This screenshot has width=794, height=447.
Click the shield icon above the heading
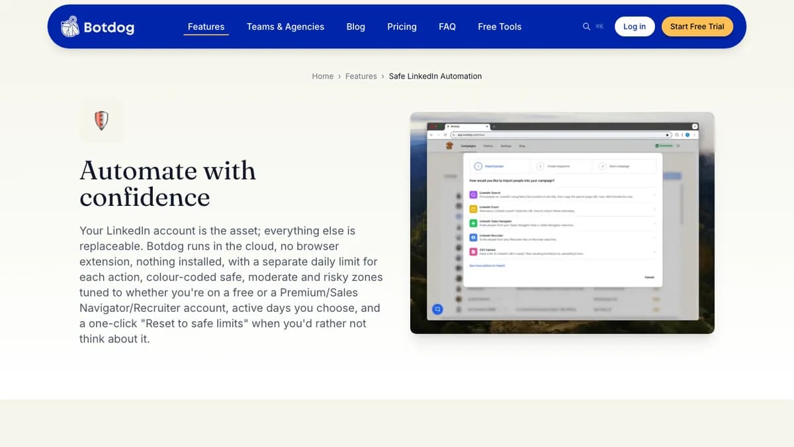[101, 121]
